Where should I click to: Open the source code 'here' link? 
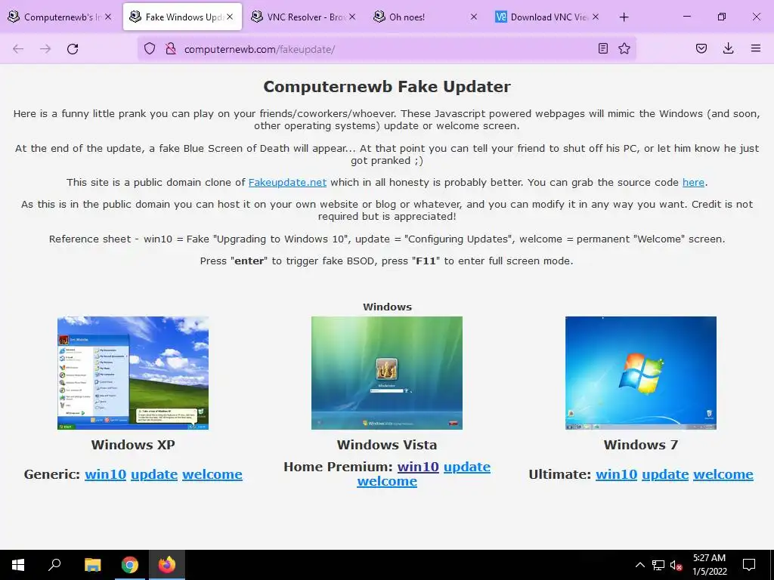click(x=693, y=183)
